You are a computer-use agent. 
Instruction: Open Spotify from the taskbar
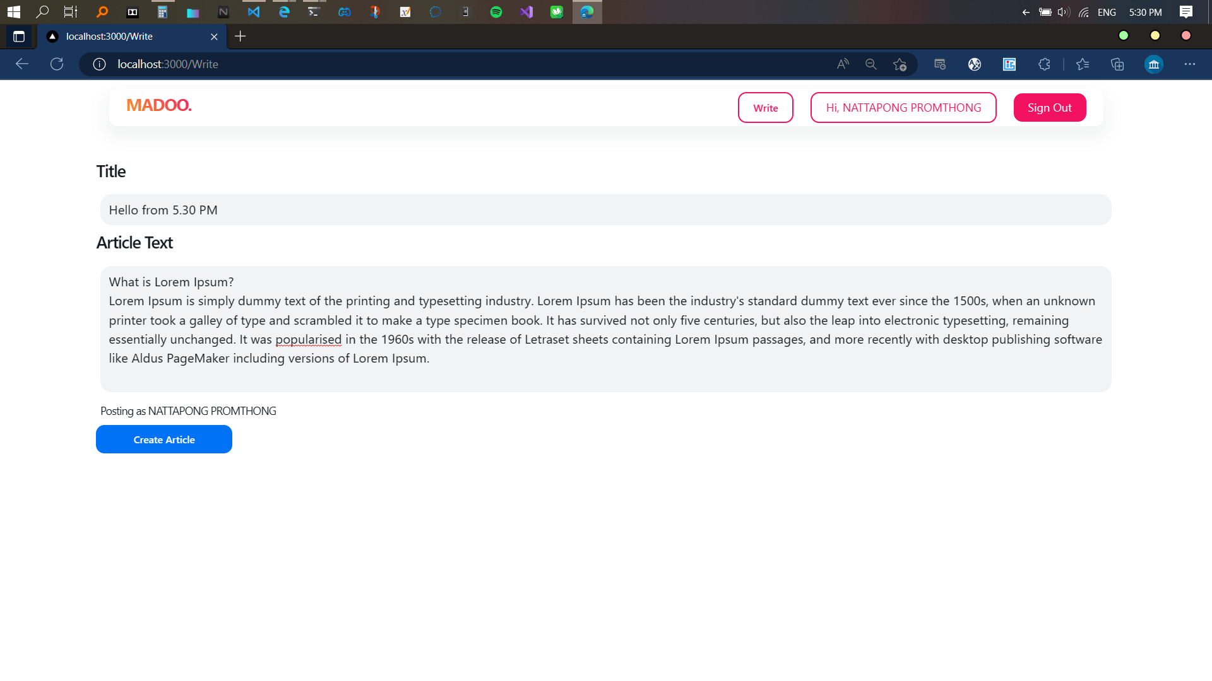click(496, 12)
